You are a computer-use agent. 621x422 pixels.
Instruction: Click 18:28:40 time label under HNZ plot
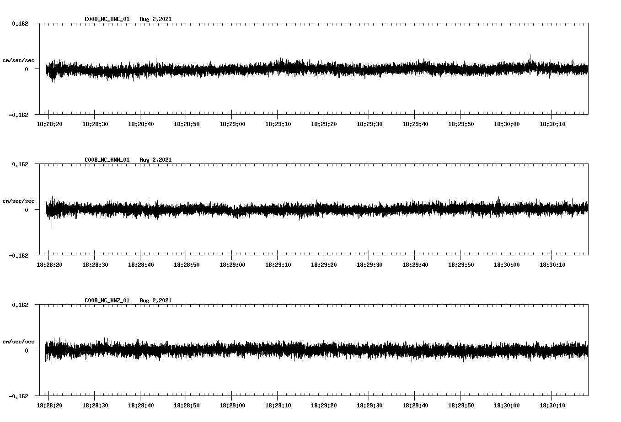(x=141, y=406)
